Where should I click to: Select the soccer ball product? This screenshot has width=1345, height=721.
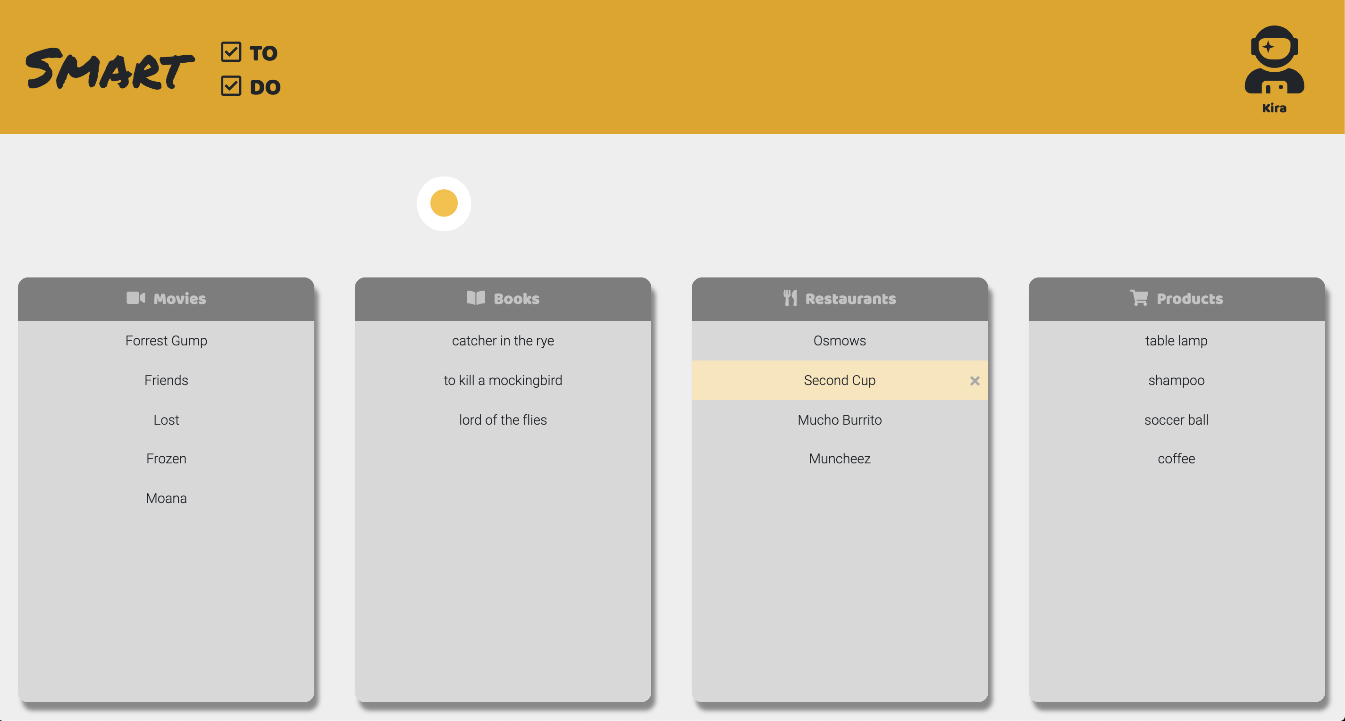1176,420
